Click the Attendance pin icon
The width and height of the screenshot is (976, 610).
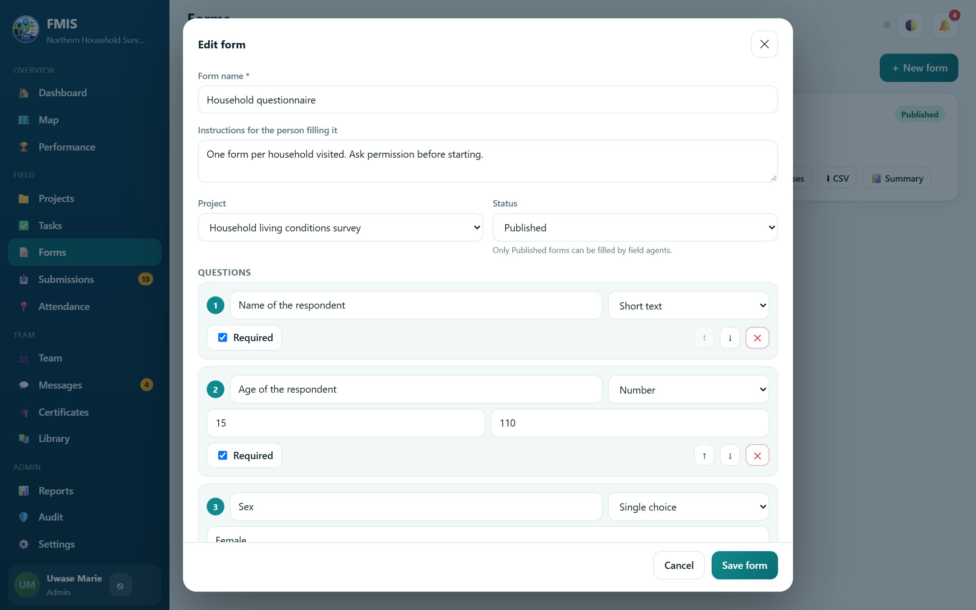24,307
